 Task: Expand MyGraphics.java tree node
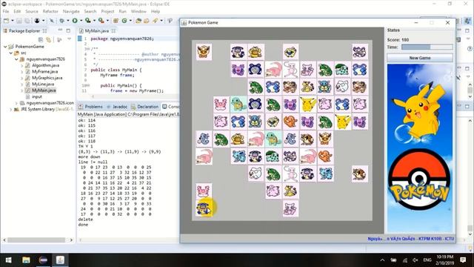coord(22,78)
